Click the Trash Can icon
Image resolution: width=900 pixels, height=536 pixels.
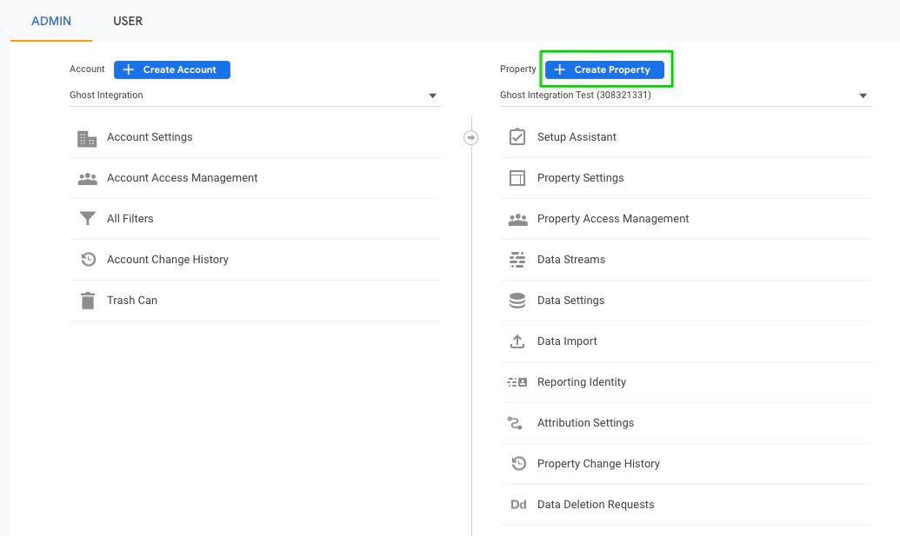[x=87, y=301]
